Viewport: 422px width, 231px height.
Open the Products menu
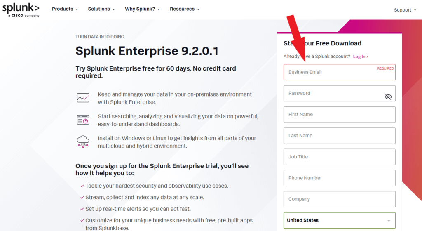pyautogui.click(x=65, y=9)
